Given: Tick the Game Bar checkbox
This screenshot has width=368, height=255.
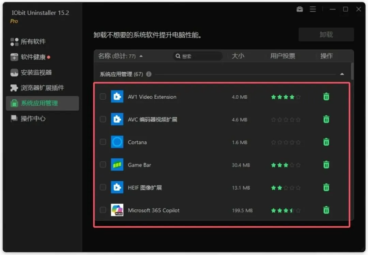Looking at the screenshot, I should [103, 164].
